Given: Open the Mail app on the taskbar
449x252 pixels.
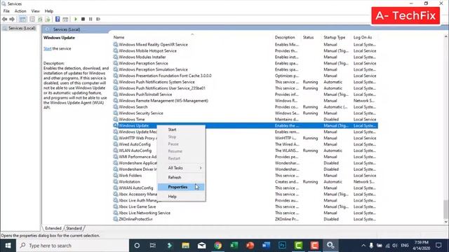Looking at the screenshot, I should (x=201, y=246).
